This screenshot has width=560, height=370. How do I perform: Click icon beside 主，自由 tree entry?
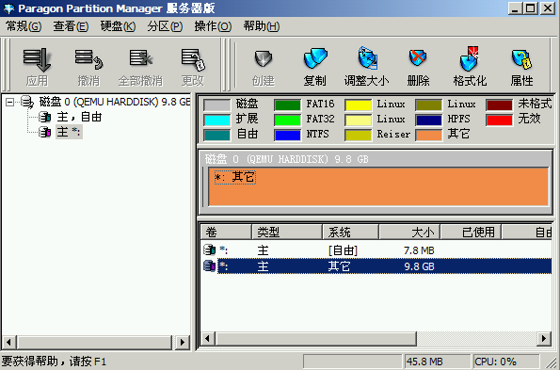(45, 117)
